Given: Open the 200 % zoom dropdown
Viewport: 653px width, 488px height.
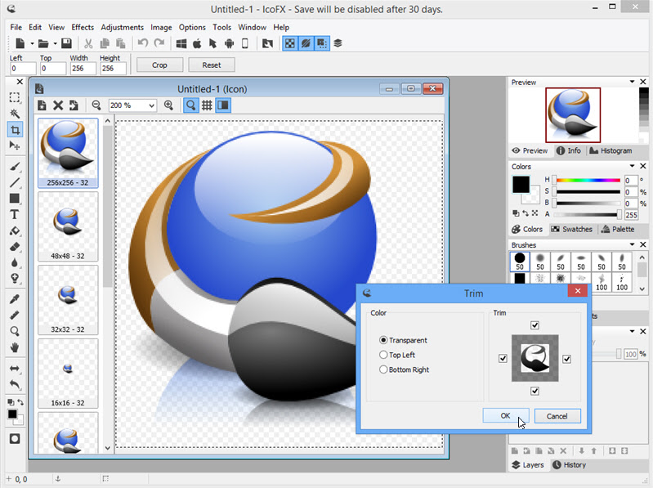Looking at the screenshot, I should [151, 105].
